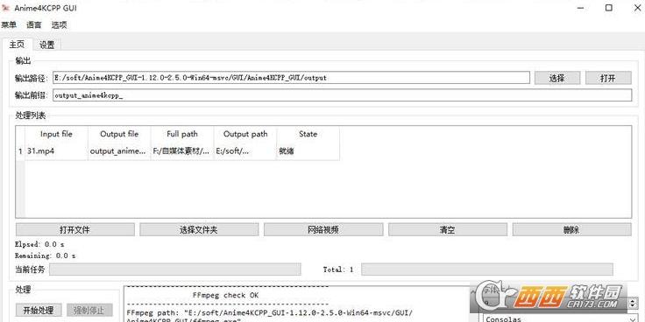Open the 菜单 menu

tap(8, 24)
